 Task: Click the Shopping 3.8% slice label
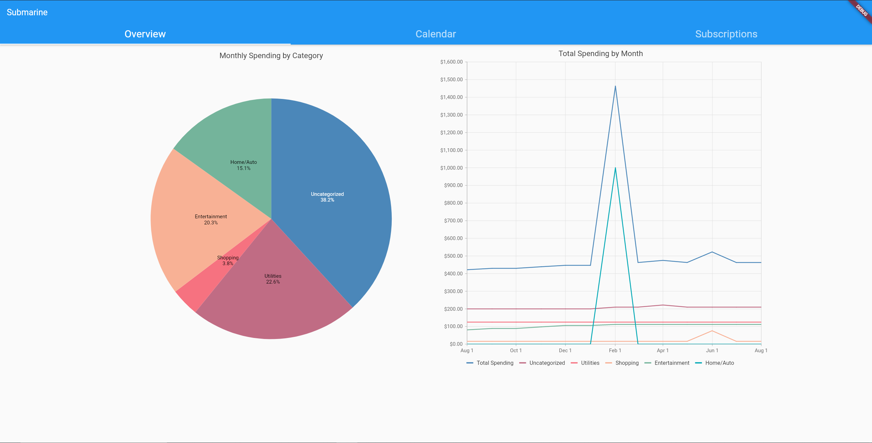(x=228, y=260)
